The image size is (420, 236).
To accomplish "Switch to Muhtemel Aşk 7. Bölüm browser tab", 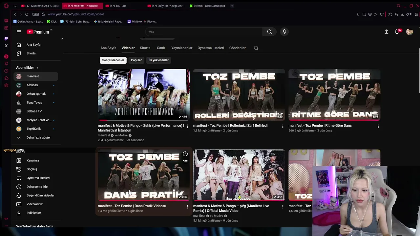I will pyautogui.click(x=40, y=6).
